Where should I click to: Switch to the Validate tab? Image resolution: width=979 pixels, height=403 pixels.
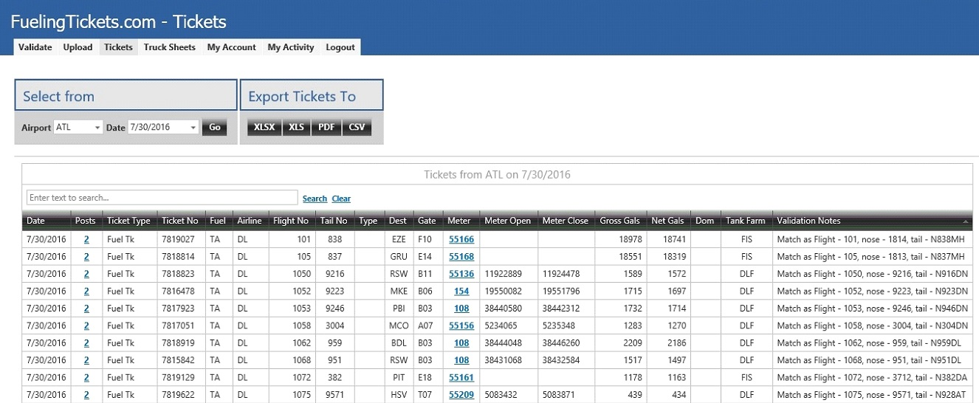click(x=35, y=47)
